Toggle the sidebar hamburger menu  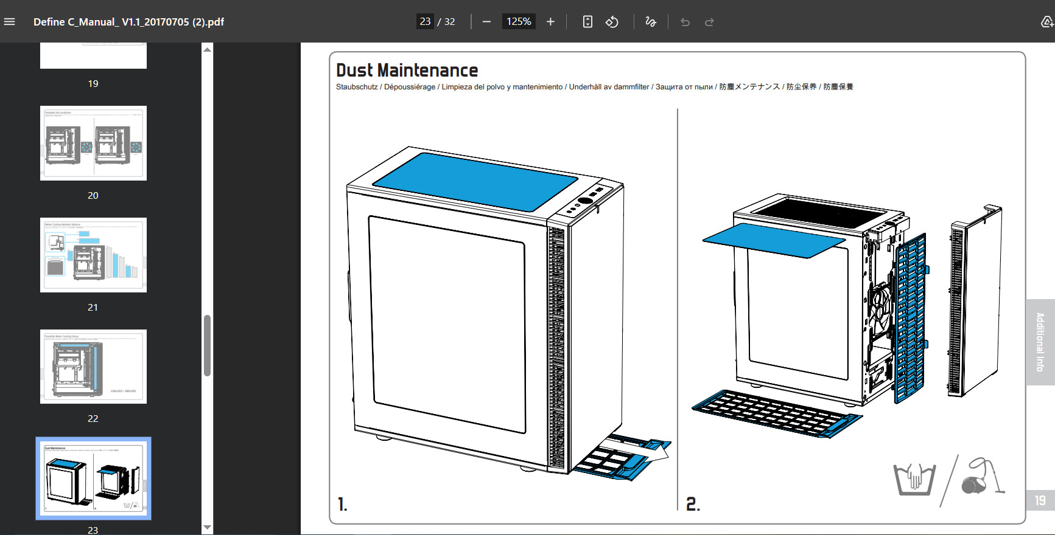coord(10,22)
